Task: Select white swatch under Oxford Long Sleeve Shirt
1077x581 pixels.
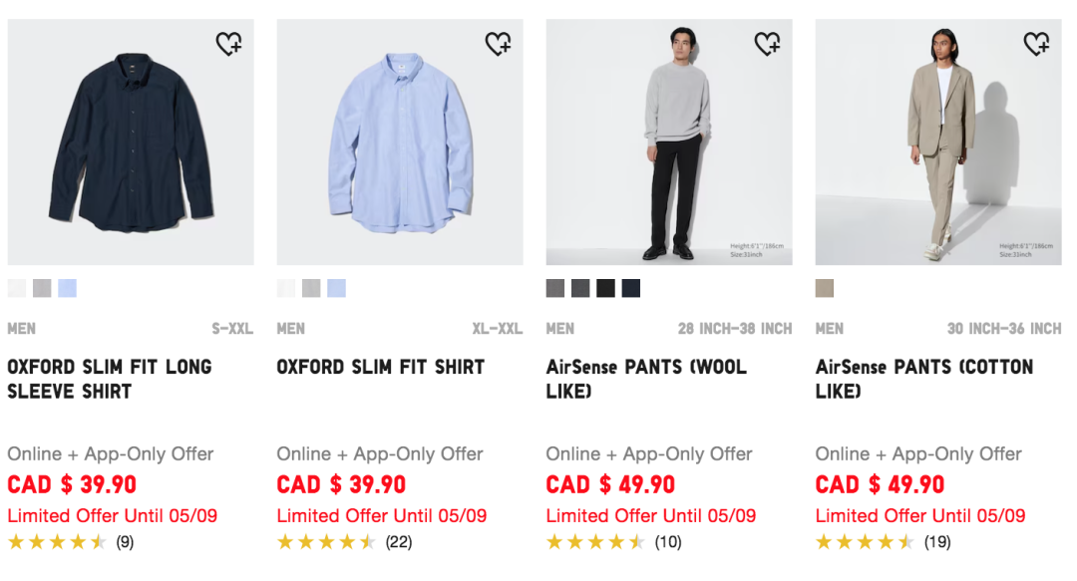Action: coord(17,288)
